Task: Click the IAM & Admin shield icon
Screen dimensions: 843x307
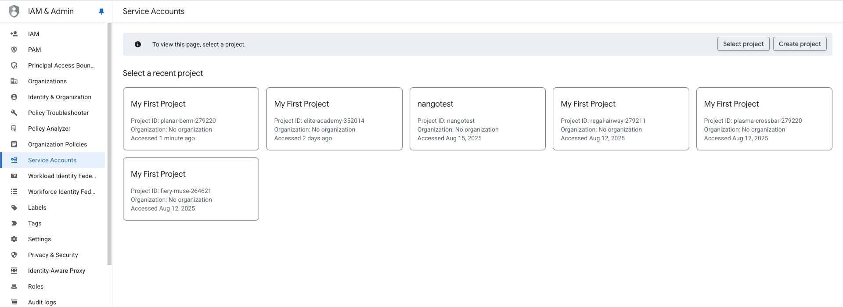Action: 14,11
